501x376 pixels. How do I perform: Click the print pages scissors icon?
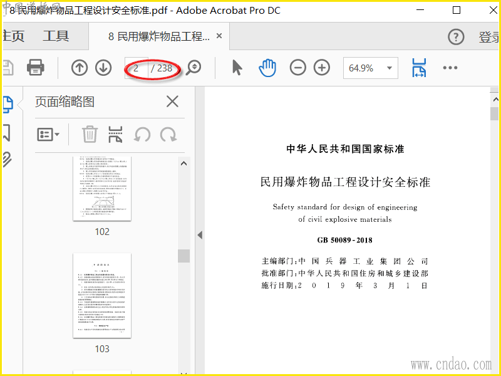[115, 134]
